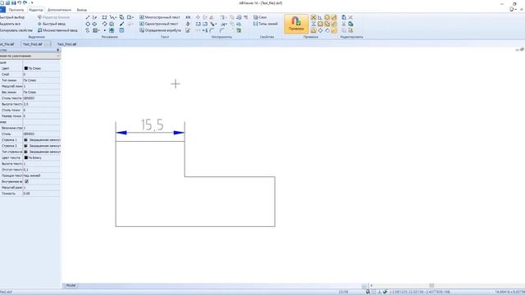Select the Hatch fill tool

(95, 30)
